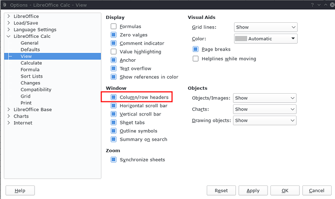Image resolution: width=335 pixels, height=199 pixels.
Task: Toggle Synchronize sheets checkbox
Action: (x=114, y=160)
